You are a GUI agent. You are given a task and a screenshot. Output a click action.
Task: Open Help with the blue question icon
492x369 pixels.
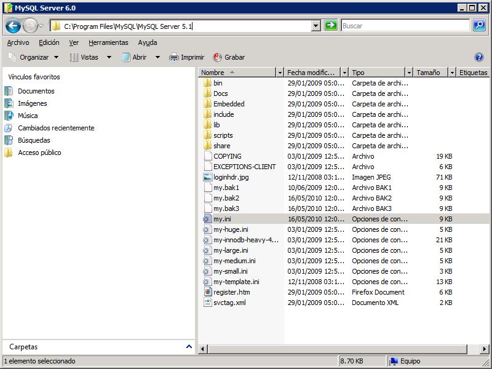479,57
